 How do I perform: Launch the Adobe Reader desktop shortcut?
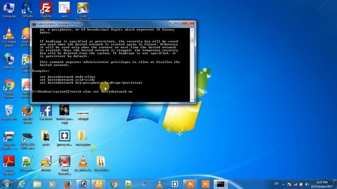click(x=9, y=165)
